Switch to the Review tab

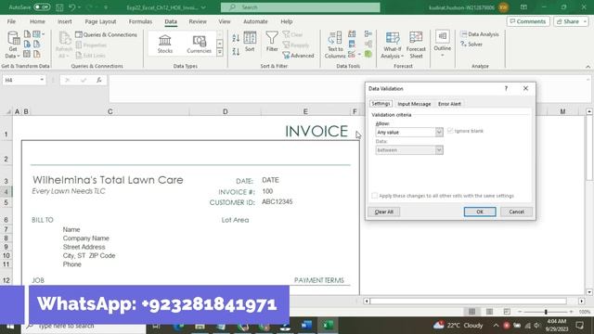198,21
